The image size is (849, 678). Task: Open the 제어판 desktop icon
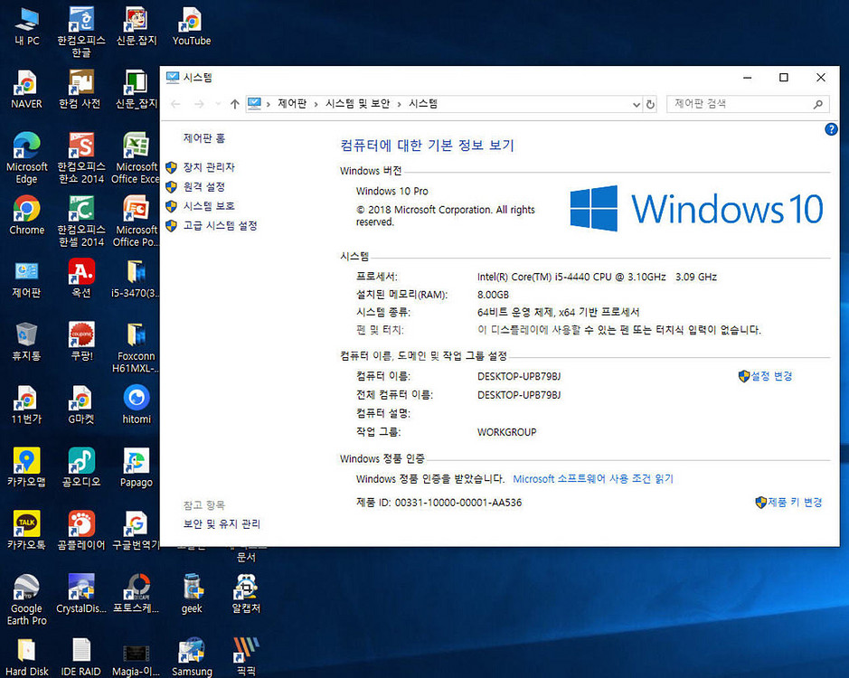[x=26, y=278]
